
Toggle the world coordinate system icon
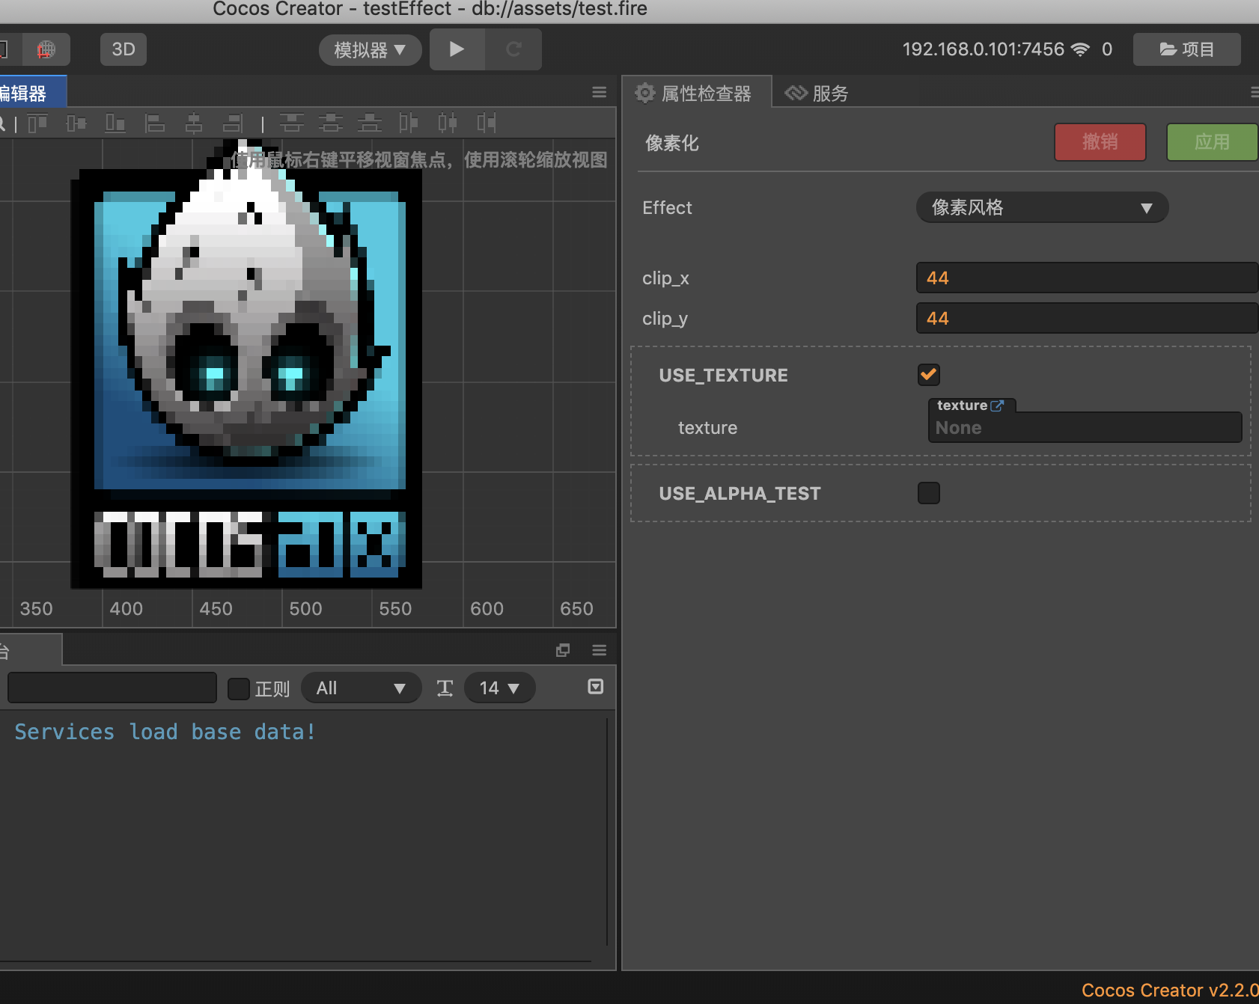click(x=46, y=49)
